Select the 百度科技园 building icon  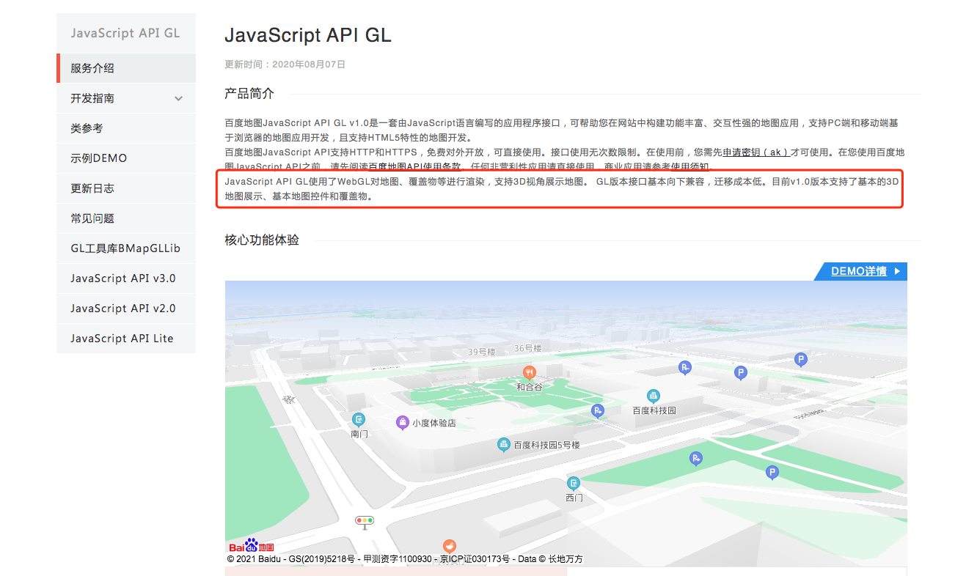(x=654, y=396)
